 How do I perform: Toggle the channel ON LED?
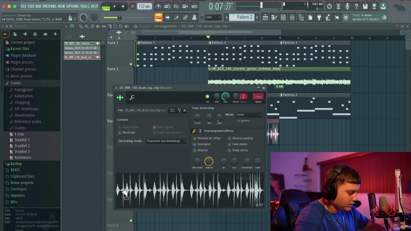207,96
